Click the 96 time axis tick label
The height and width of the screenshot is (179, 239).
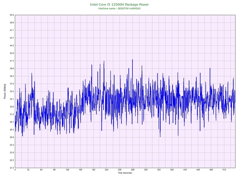pyautogui.click(x=54, y=170)
